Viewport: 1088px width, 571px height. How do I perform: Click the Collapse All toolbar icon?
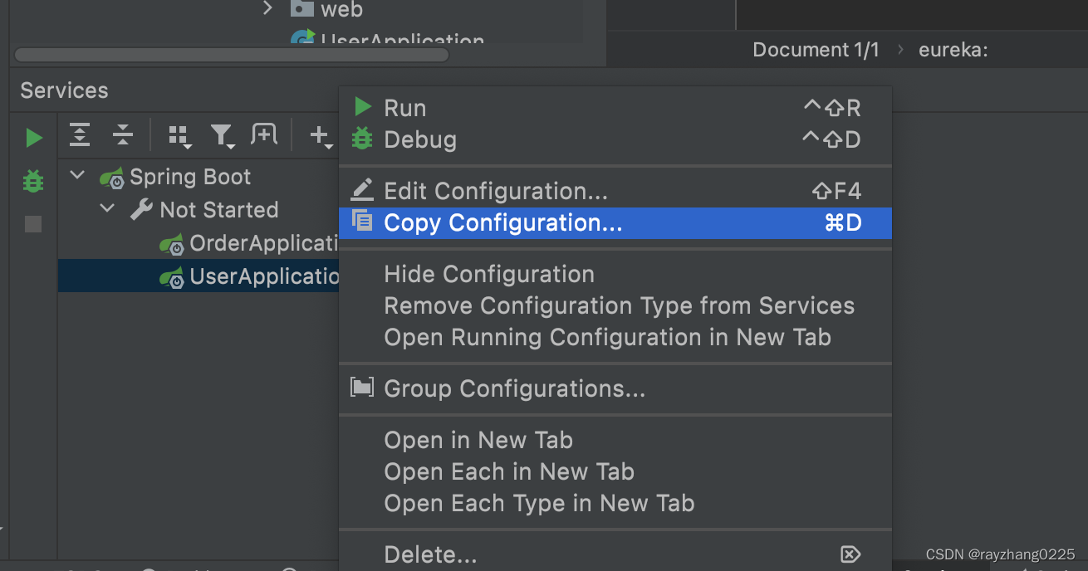(123, 134)
